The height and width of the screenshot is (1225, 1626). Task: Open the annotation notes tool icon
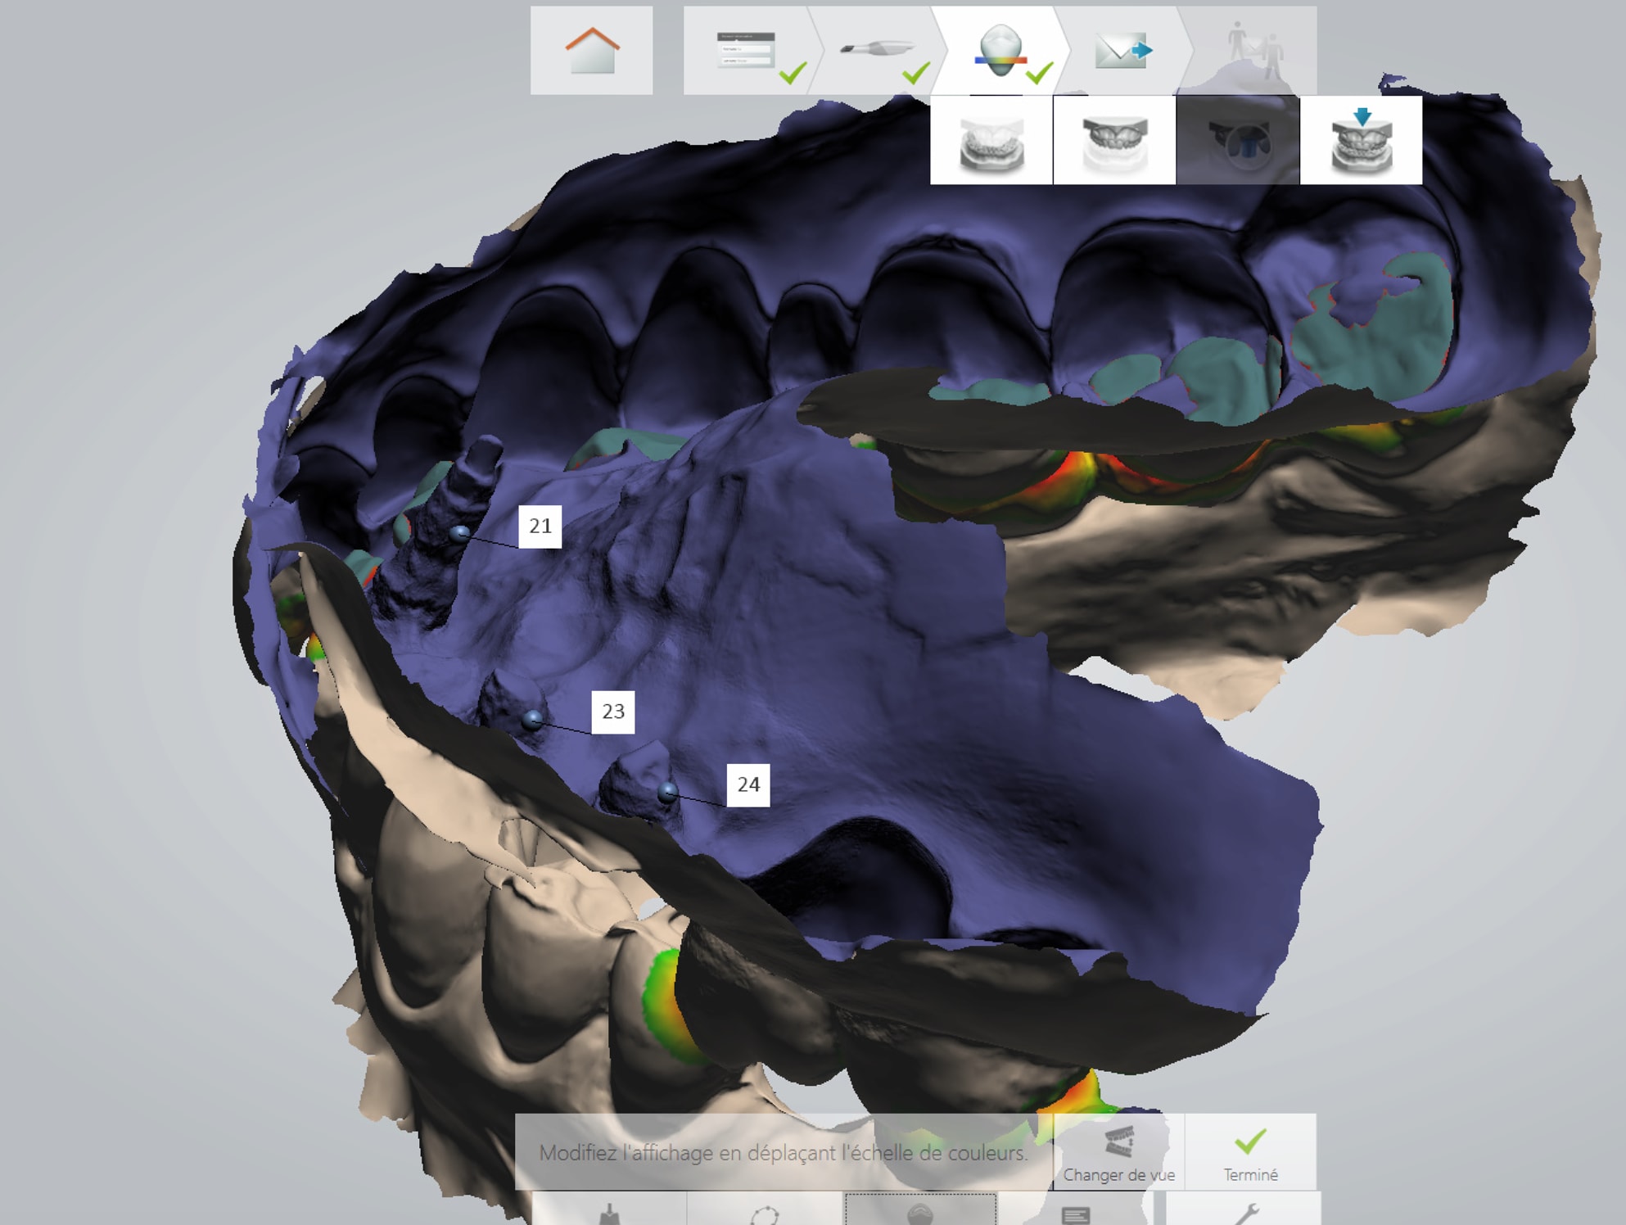[1075, 1213]
